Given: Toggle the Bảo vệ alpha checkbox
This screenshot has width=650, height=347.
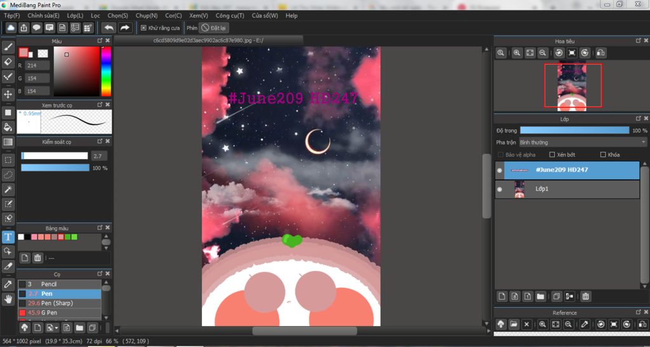Looking at the screenshot, I should 501,155.
